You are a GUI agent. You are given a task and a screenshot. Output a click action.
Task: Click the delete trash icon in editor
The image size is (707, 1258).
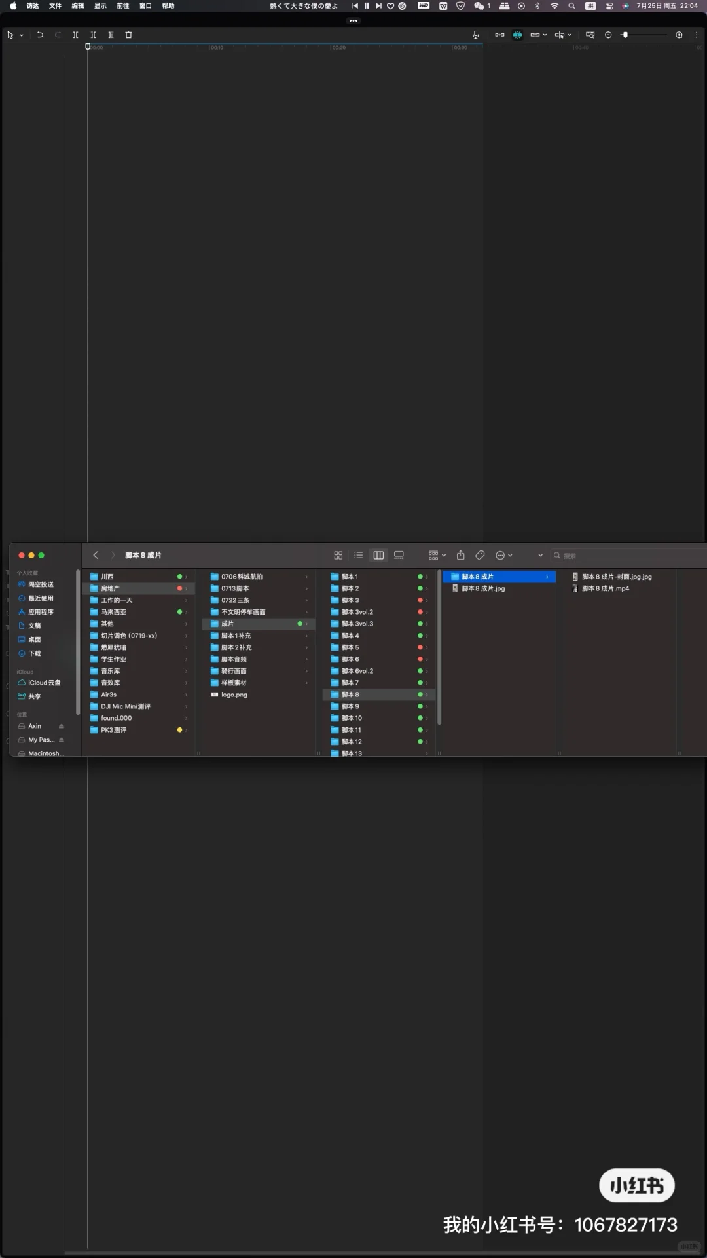tap(128, 35)
